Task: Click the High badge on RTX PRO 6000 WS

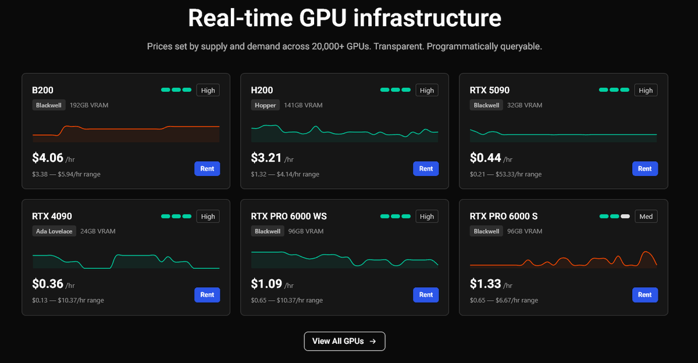Action: click(x=427, y=216)
